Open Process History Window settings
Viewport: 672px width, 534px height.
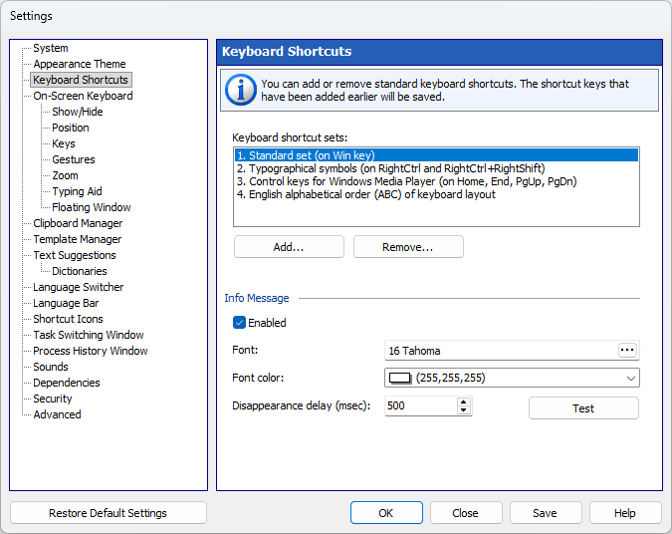point(91,351)
